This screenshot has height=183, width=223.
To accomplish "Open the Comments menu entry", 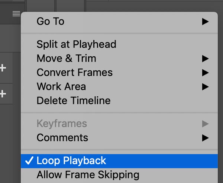I will pyautogui.click(x=119, y=138).
